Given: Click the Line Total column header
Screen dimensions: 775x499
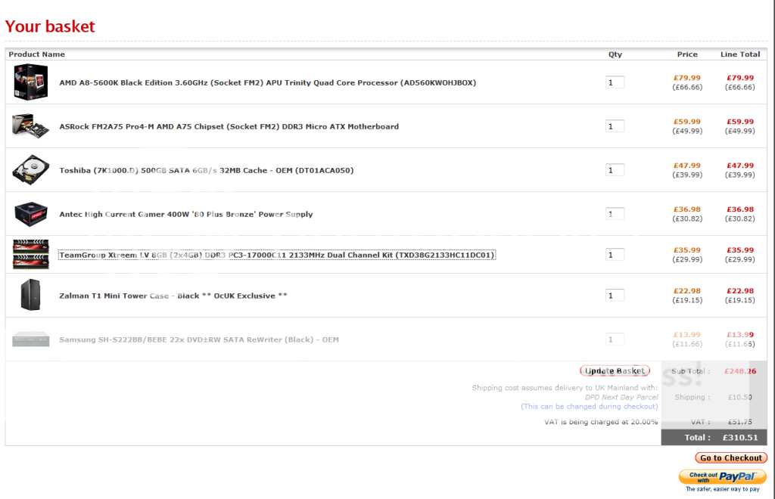Looking at the screenshot, I should 740,54.
